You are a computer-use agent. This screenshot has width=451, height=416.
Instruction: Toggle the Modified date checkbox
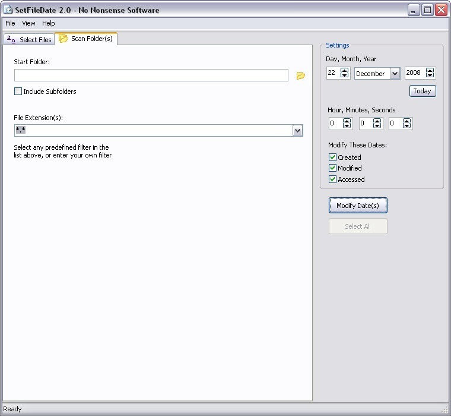332,168
